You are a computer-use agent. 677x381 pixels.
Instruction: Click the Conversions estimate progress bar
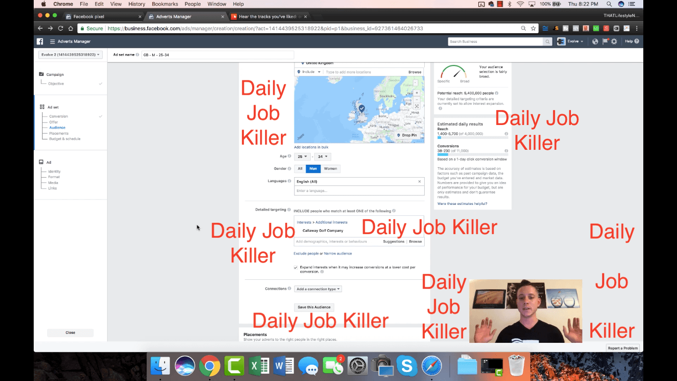(x=472, y=154)
